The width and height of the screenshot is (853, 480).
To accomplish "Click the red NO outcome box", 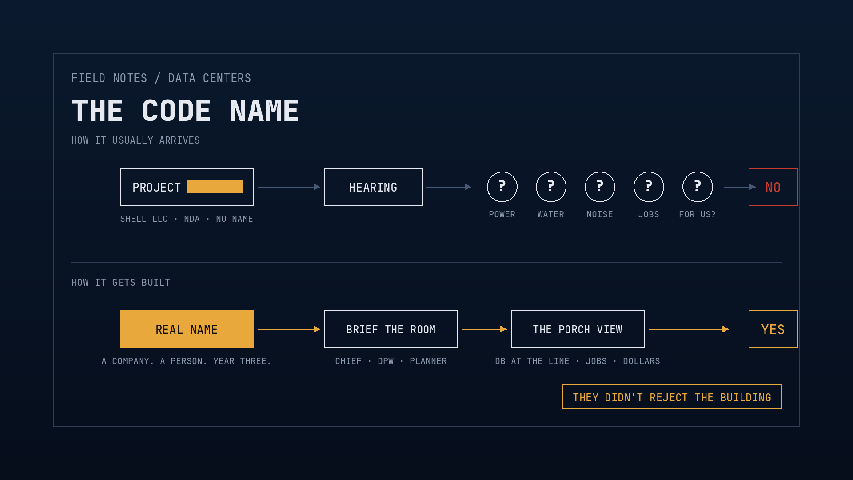I will click(773, 187).
